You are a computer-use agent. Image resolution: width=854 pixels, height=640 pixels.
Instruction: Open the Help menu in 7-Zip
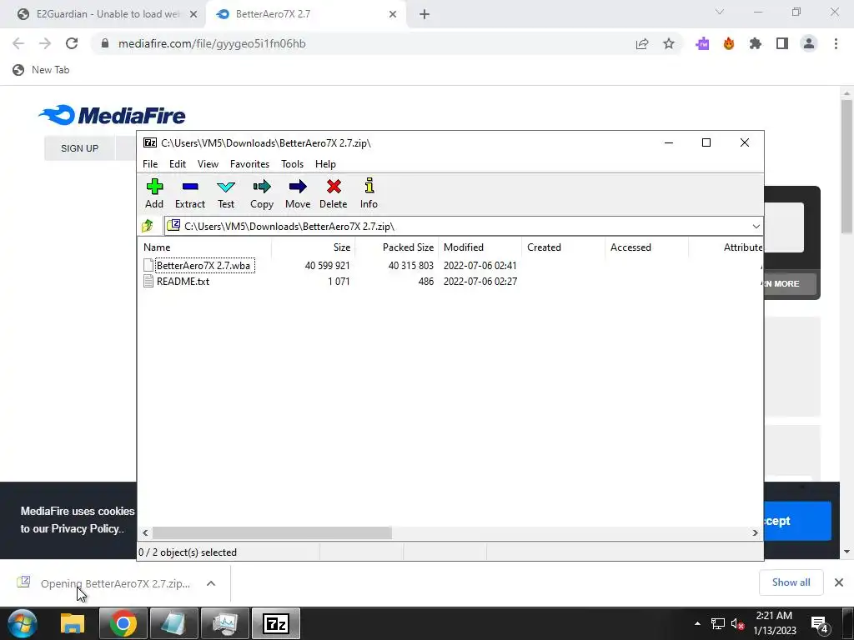tap(325, 164)
